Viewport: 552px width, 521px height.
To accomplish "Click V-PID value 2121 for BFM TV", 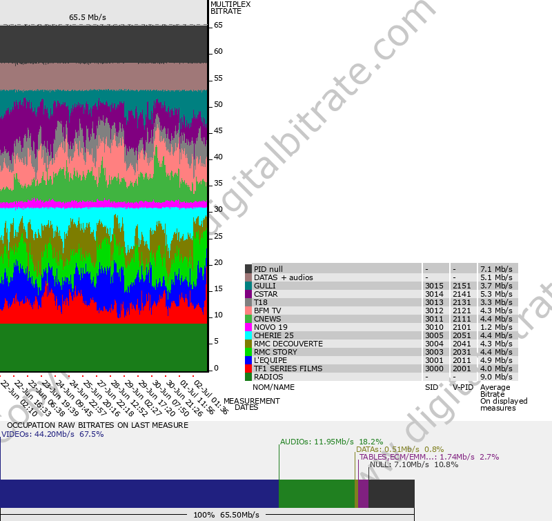I will (x=462, y=311).
